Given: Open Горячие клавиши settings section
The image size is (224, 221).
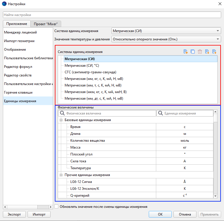Looking at the screenshot, I should [18, 92].
